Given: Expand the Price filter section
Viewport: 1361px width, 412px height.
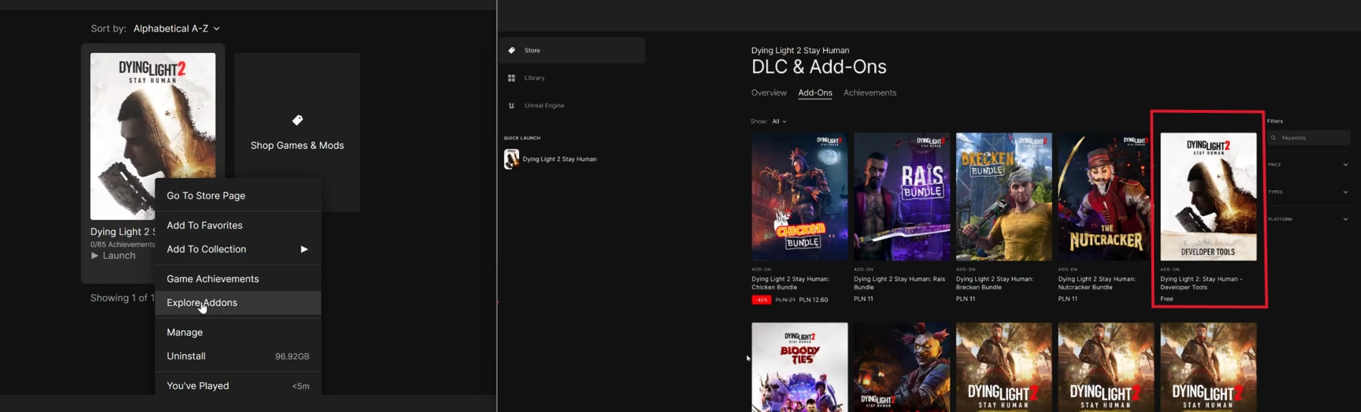Looking at the screenshot, I should coord(1345,165).
